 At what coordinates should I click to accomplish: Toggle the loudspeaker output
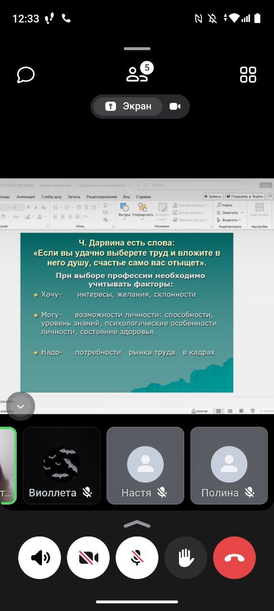(40, 558)
